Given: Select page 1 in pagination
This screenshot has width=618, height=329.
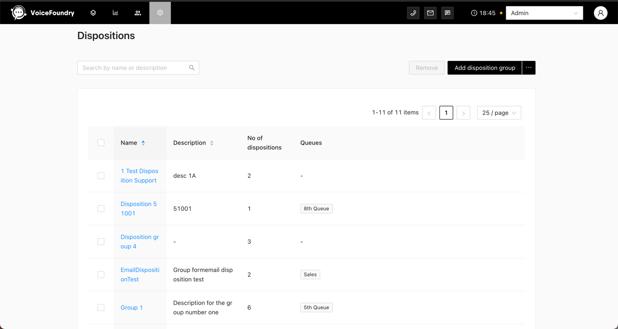Looking at the screenshot, I should (x=446, y=113).
